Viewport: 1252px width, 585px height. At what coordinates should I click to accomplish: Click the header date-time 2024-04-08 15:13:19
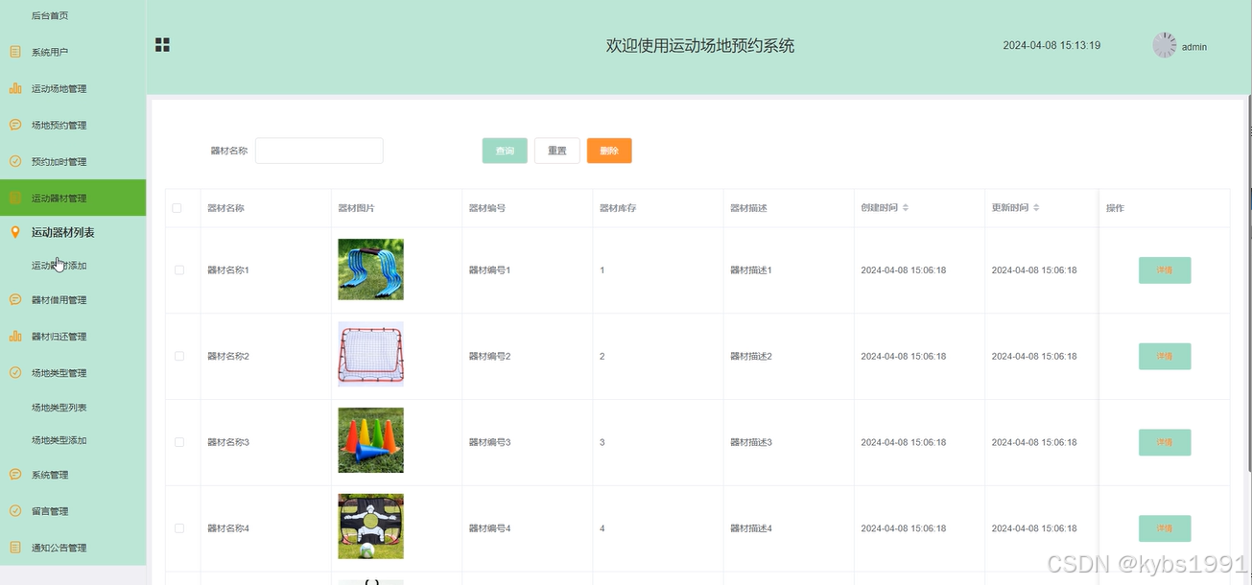point(1051,45)
